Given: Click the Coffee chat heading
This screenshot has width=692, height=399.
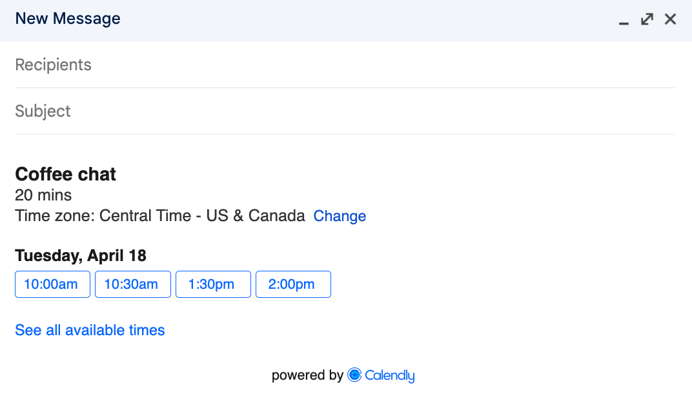Looking at the screenshot, I should [x=65, y=174].
